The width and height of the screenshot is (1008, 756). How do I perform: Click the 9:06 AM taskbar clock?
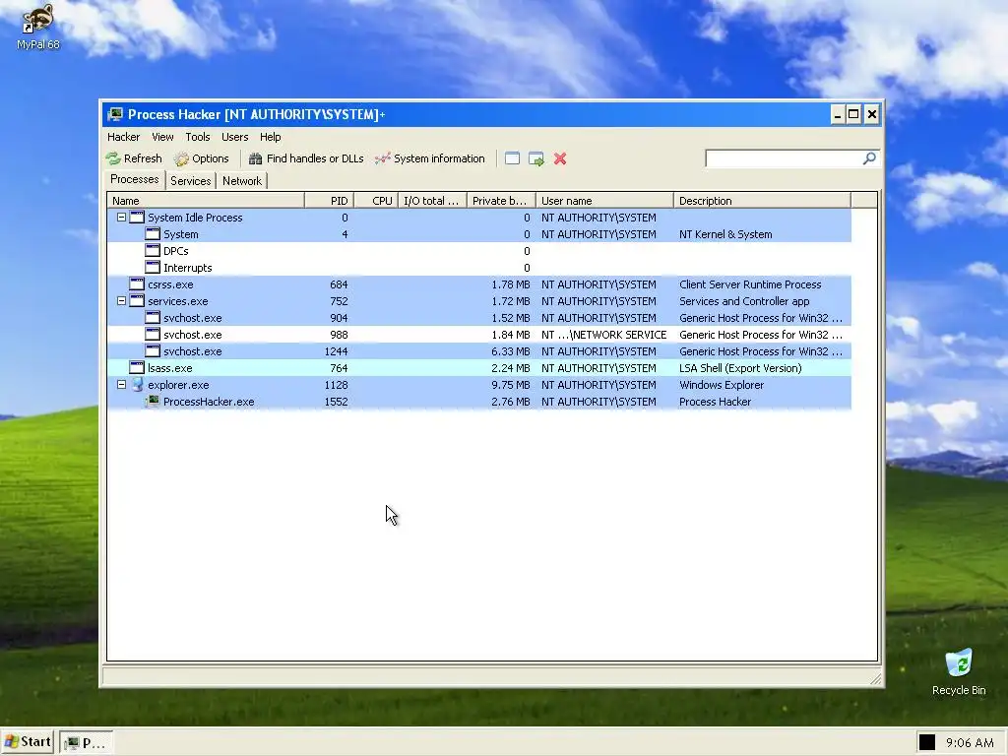(x=970, y=742)
